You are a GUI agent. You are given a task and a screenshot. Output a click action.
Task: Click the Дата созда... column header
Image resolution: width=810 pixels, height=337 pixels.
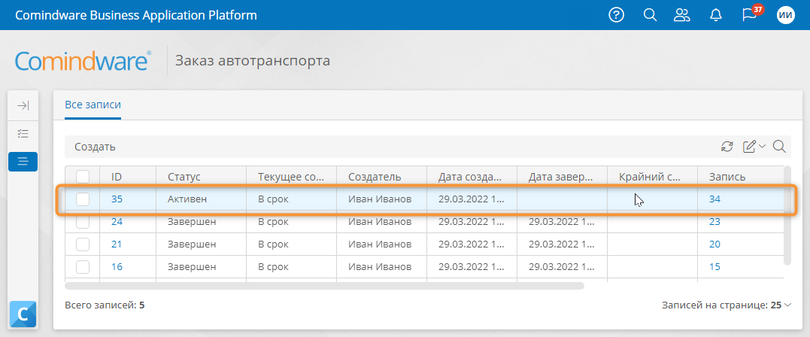(472, 177)
